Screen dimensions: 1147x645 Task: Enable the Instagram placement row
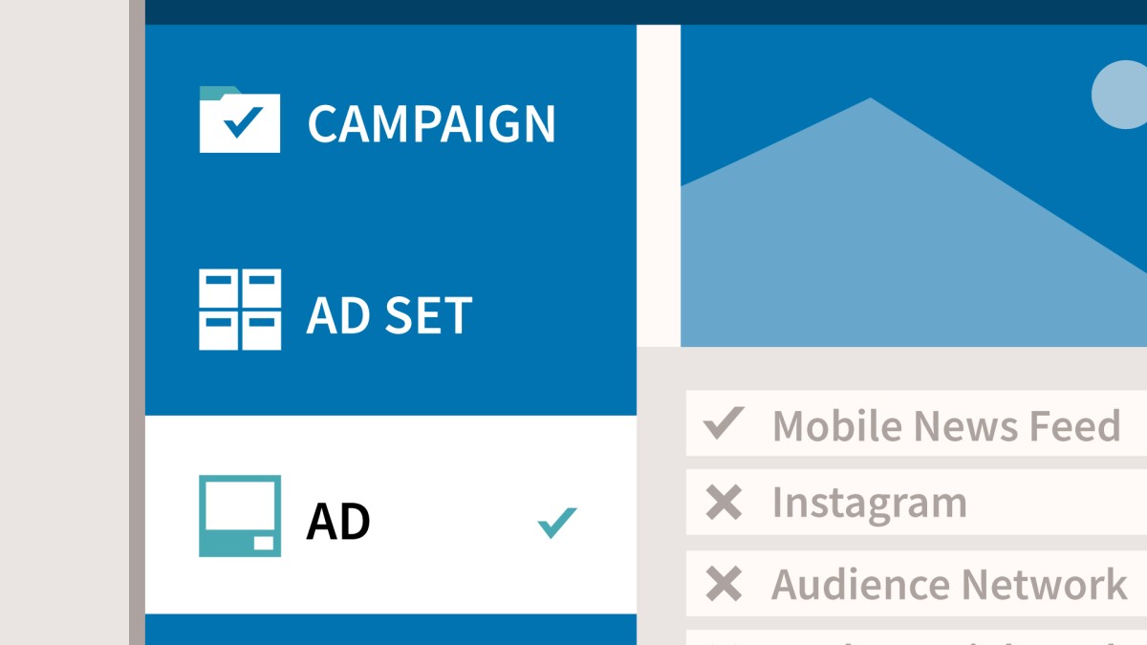click(917, 502)
